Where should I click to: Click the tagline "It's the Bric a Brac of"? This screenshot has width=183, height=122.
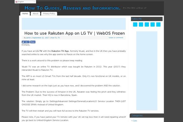(x=135, y=8)
